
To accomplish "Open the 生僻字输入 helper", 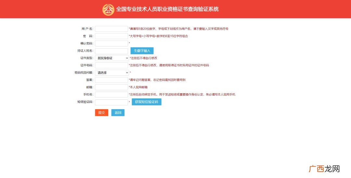I will coord(142,51).
